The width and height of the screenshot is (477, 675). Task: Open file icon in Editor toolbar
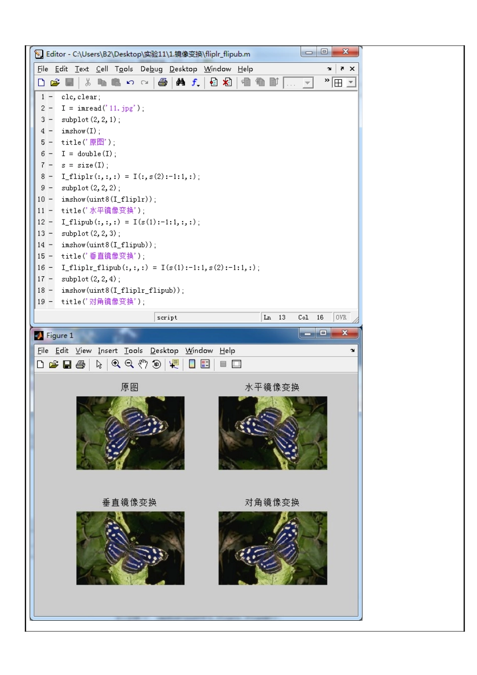tap(55, 82)
